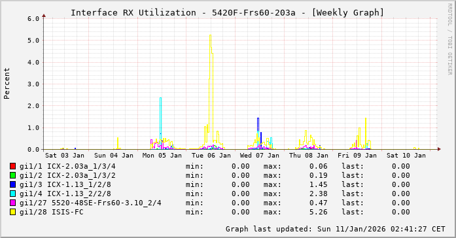Image resolution: width=456 pixels, height=238 pixels.
Task: Click y-axis tick label 5.0
Action: (33, 41)
